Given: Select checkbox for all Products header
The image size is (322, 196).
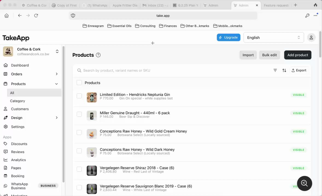Looking at the screenshot, I should [x=79, y=83].
